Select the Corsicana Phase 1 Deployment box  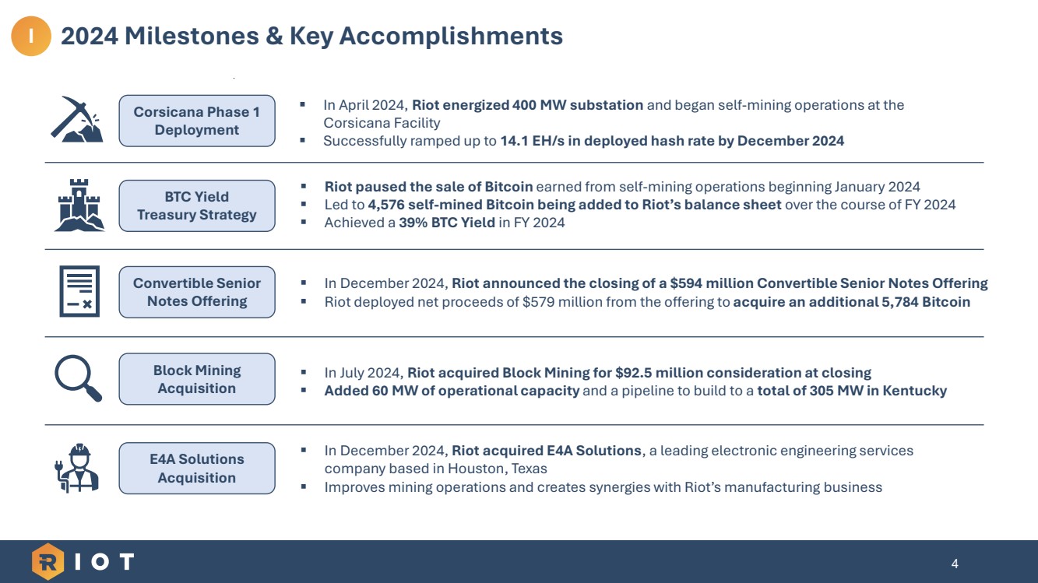pyautogui.click(x=197, y=121)
